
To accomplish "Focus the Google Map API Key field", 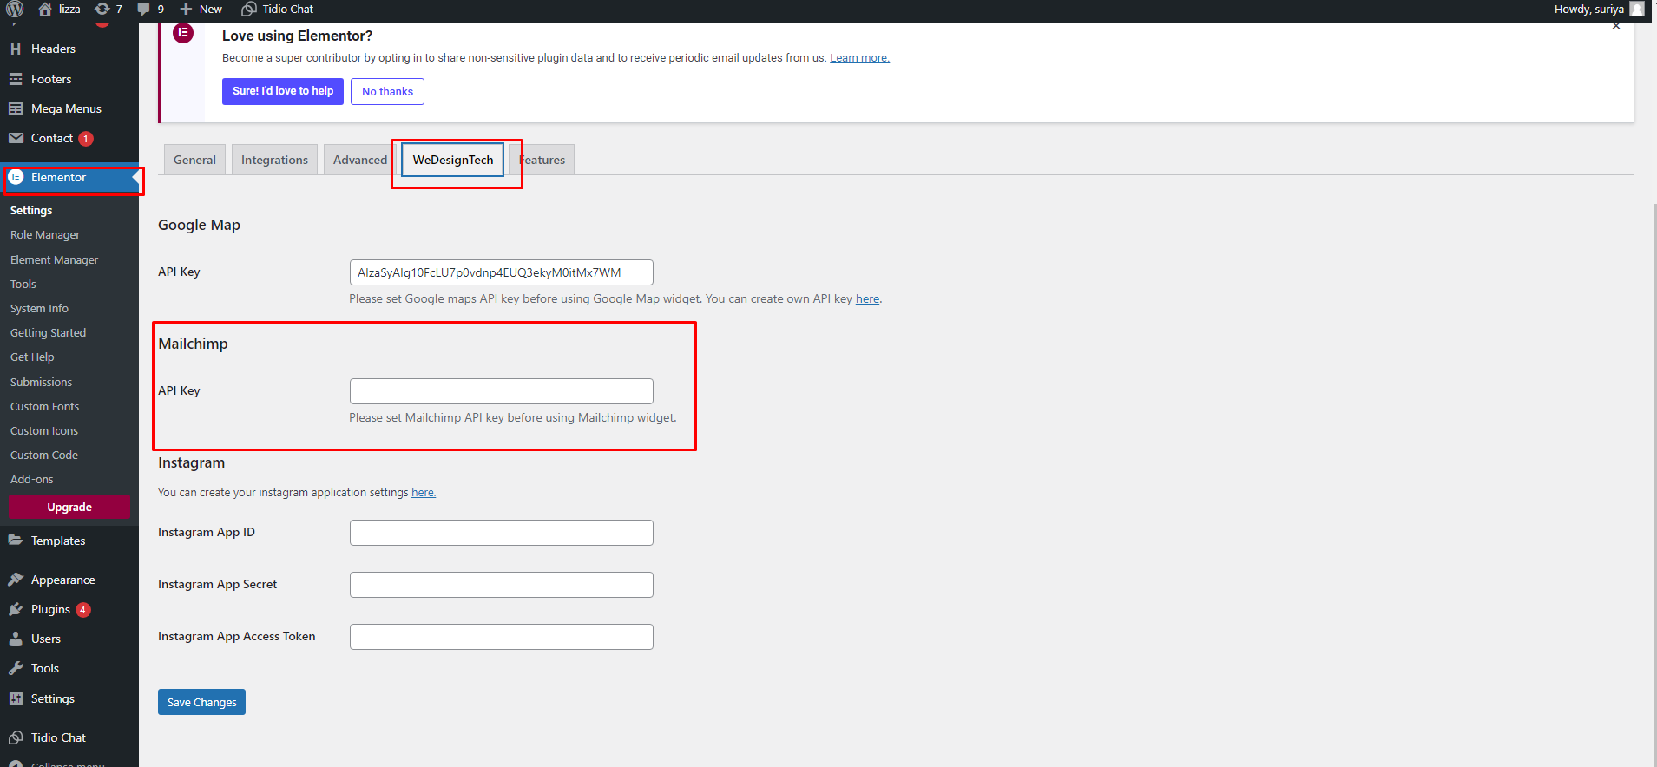I will pyautogui.click(x=502, y=272).
